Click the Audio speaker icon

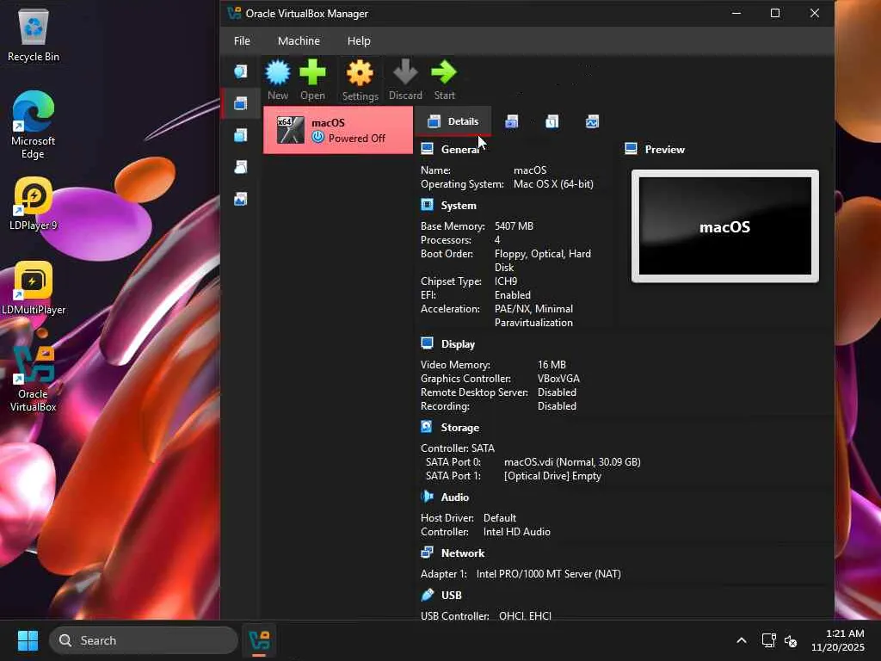coord(427,497)
